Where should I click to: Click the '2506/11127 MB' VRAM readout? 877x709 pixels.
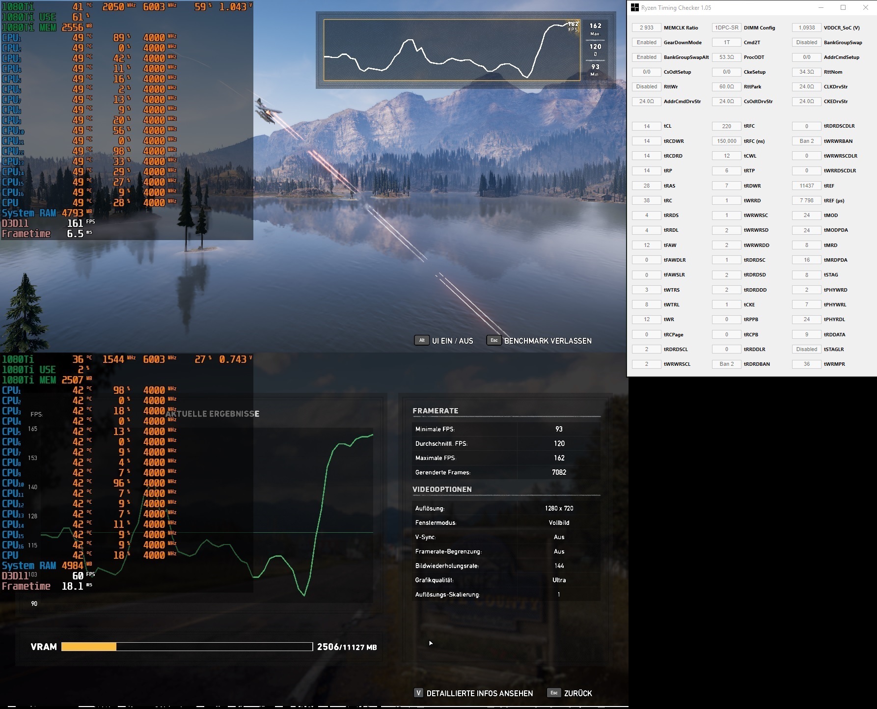[x=347, y=647]
